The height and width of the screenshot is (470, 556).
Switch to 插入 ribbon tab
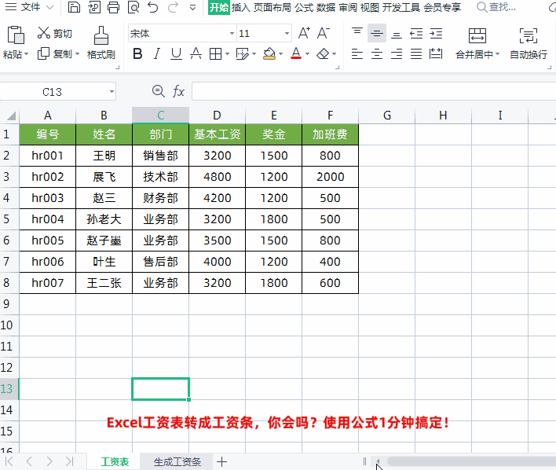click(x=241, y=7)
